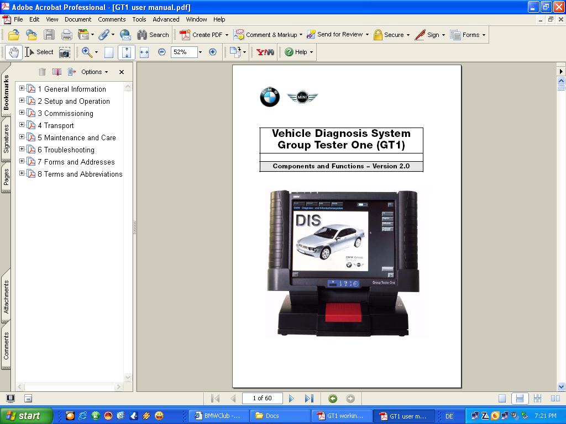Switch to Continuous page layout
Screen dimensions: 566x424
coord(520,399)
